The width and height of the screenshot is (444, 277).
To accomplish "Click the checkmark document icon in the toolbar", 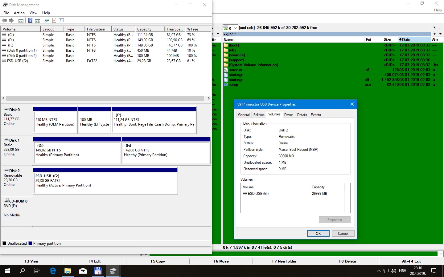I will [x=54, y=21].
